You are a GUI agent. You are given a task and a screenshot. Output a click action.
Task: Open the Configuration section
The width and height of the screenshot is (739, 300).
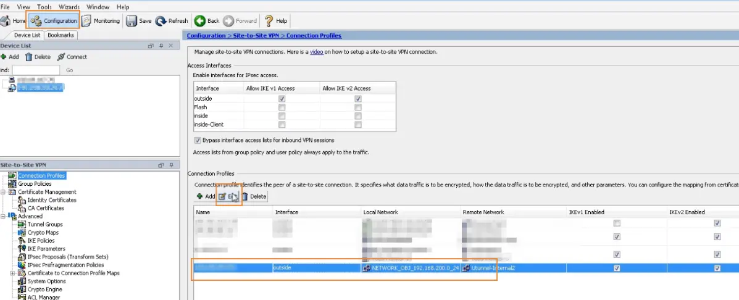tap(54, 21)
